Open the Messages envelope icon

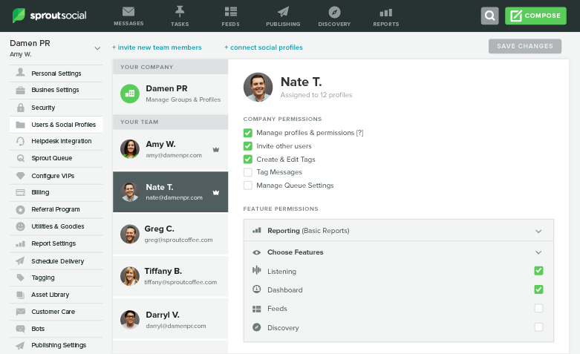tap(128, 11)
